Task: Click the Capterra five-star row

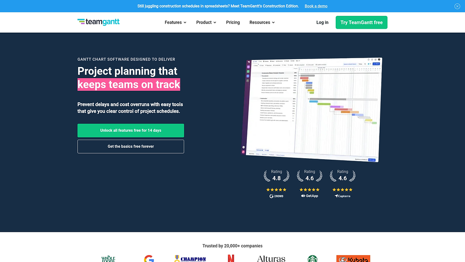Action: pyautogui.click(x=343, y=189)
